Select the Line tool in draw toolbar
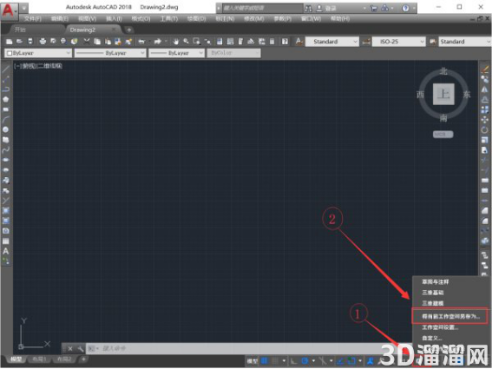 coord(6,69)
